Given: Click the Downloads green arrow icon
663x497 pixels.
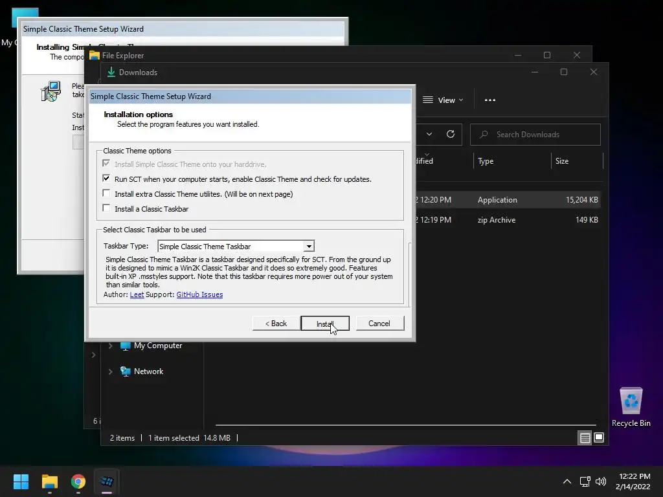Looking at the screenshot, I should [x=111, y=72].
